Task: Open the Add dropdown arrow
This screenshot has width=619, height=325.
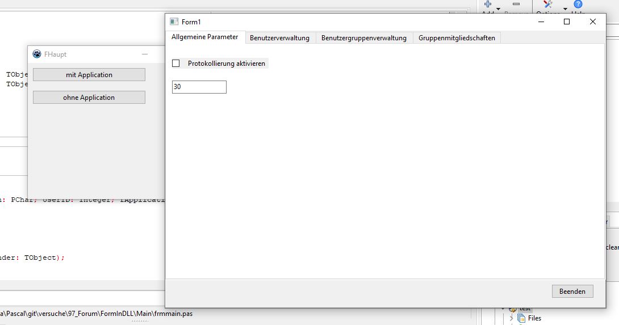Action: 499,9
